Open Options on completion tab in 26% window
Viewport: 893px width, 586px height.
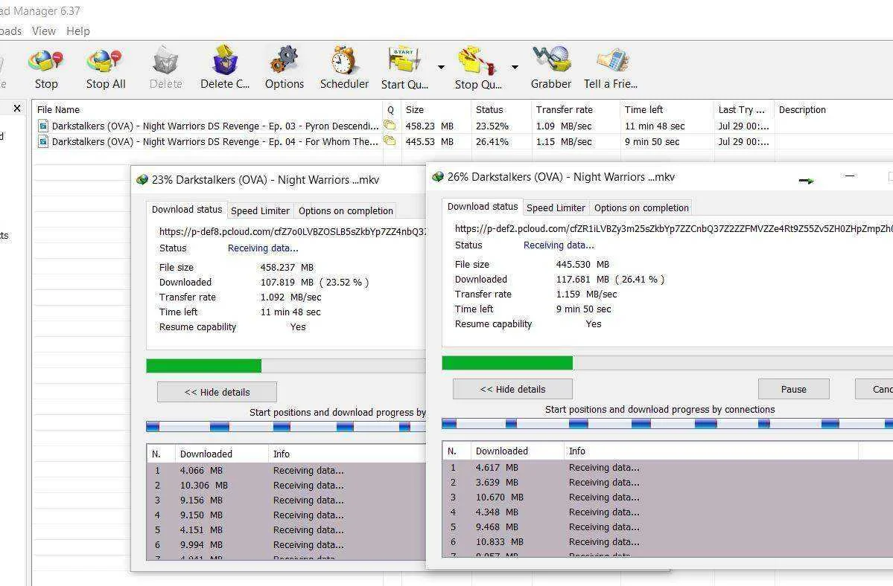pos(641,208)
